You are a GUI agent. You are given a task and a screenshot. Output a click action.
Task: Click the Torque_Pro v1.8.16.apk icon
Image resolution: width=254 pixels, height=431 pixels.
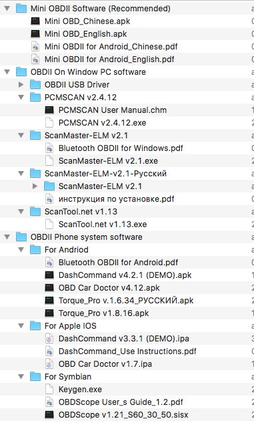[x=49, y=313]
